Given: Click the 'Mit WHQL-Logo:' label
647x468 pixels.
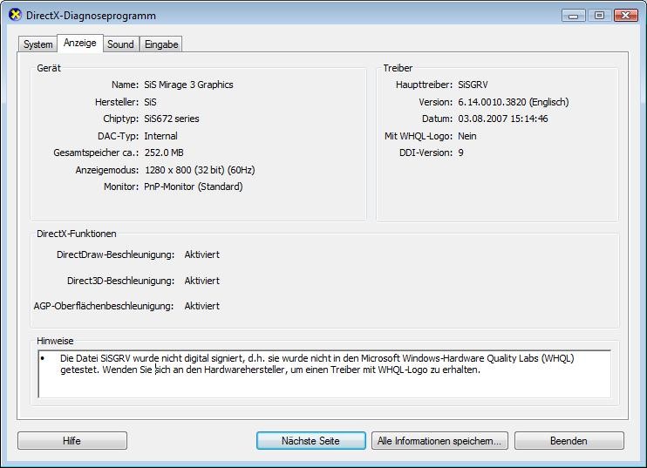Looking at the screenshot, I should 419,136.
